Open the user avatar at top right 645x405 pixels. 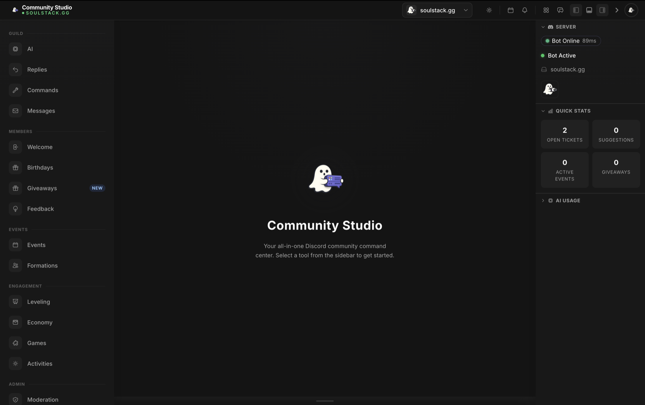(631, 10)
